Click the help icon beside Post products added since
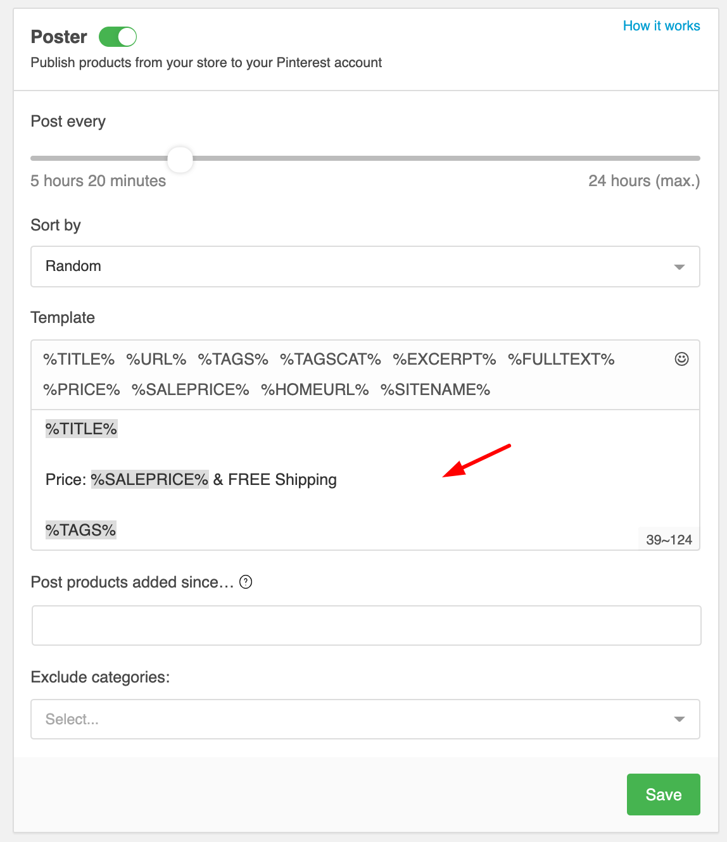 pyautogui.click(x=246, y=582)
